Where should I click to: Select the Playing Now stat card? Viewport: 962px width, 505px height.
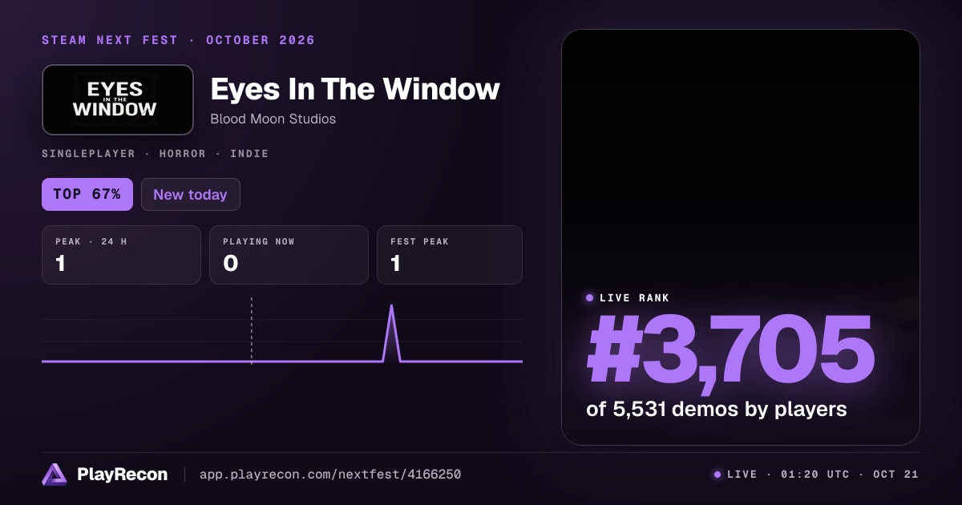289,255
